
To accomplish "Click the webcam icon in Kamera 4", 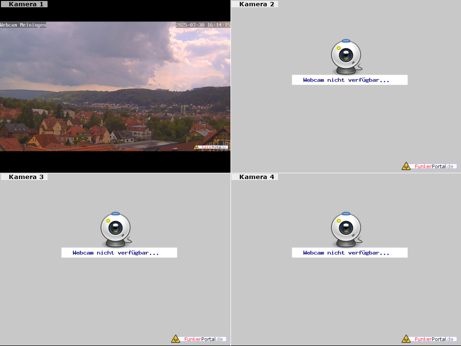I will (x=346, y=230).
